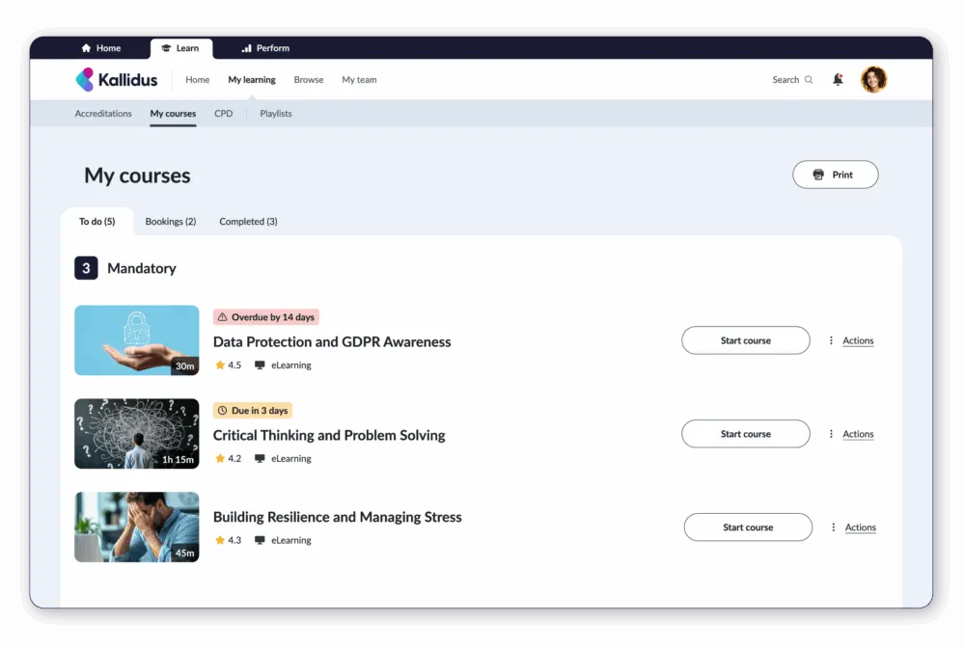Open Actions link for Critical Thinking course

858,434
